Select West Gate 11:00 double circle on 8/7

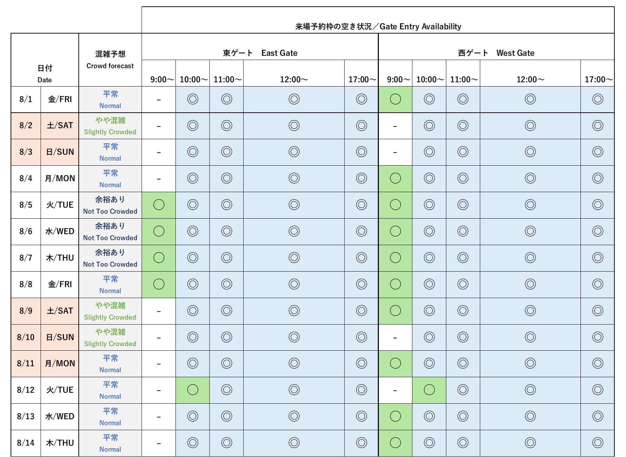point(463,258)
